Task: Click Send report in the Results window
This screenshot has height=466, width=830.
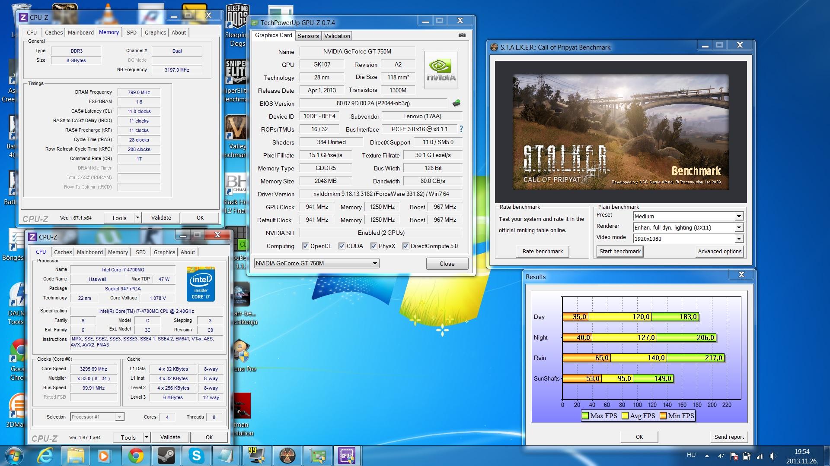Action: click(729, 437)
